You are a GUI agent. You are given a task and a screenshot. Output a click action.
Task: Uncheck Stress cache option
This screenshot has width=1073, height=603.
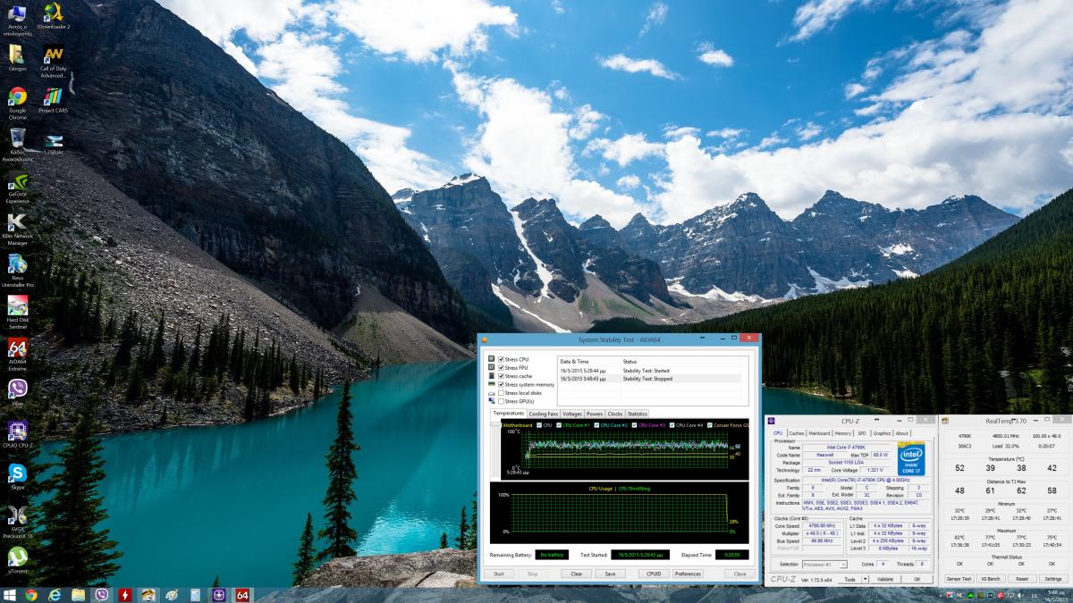tap(502, 376)
